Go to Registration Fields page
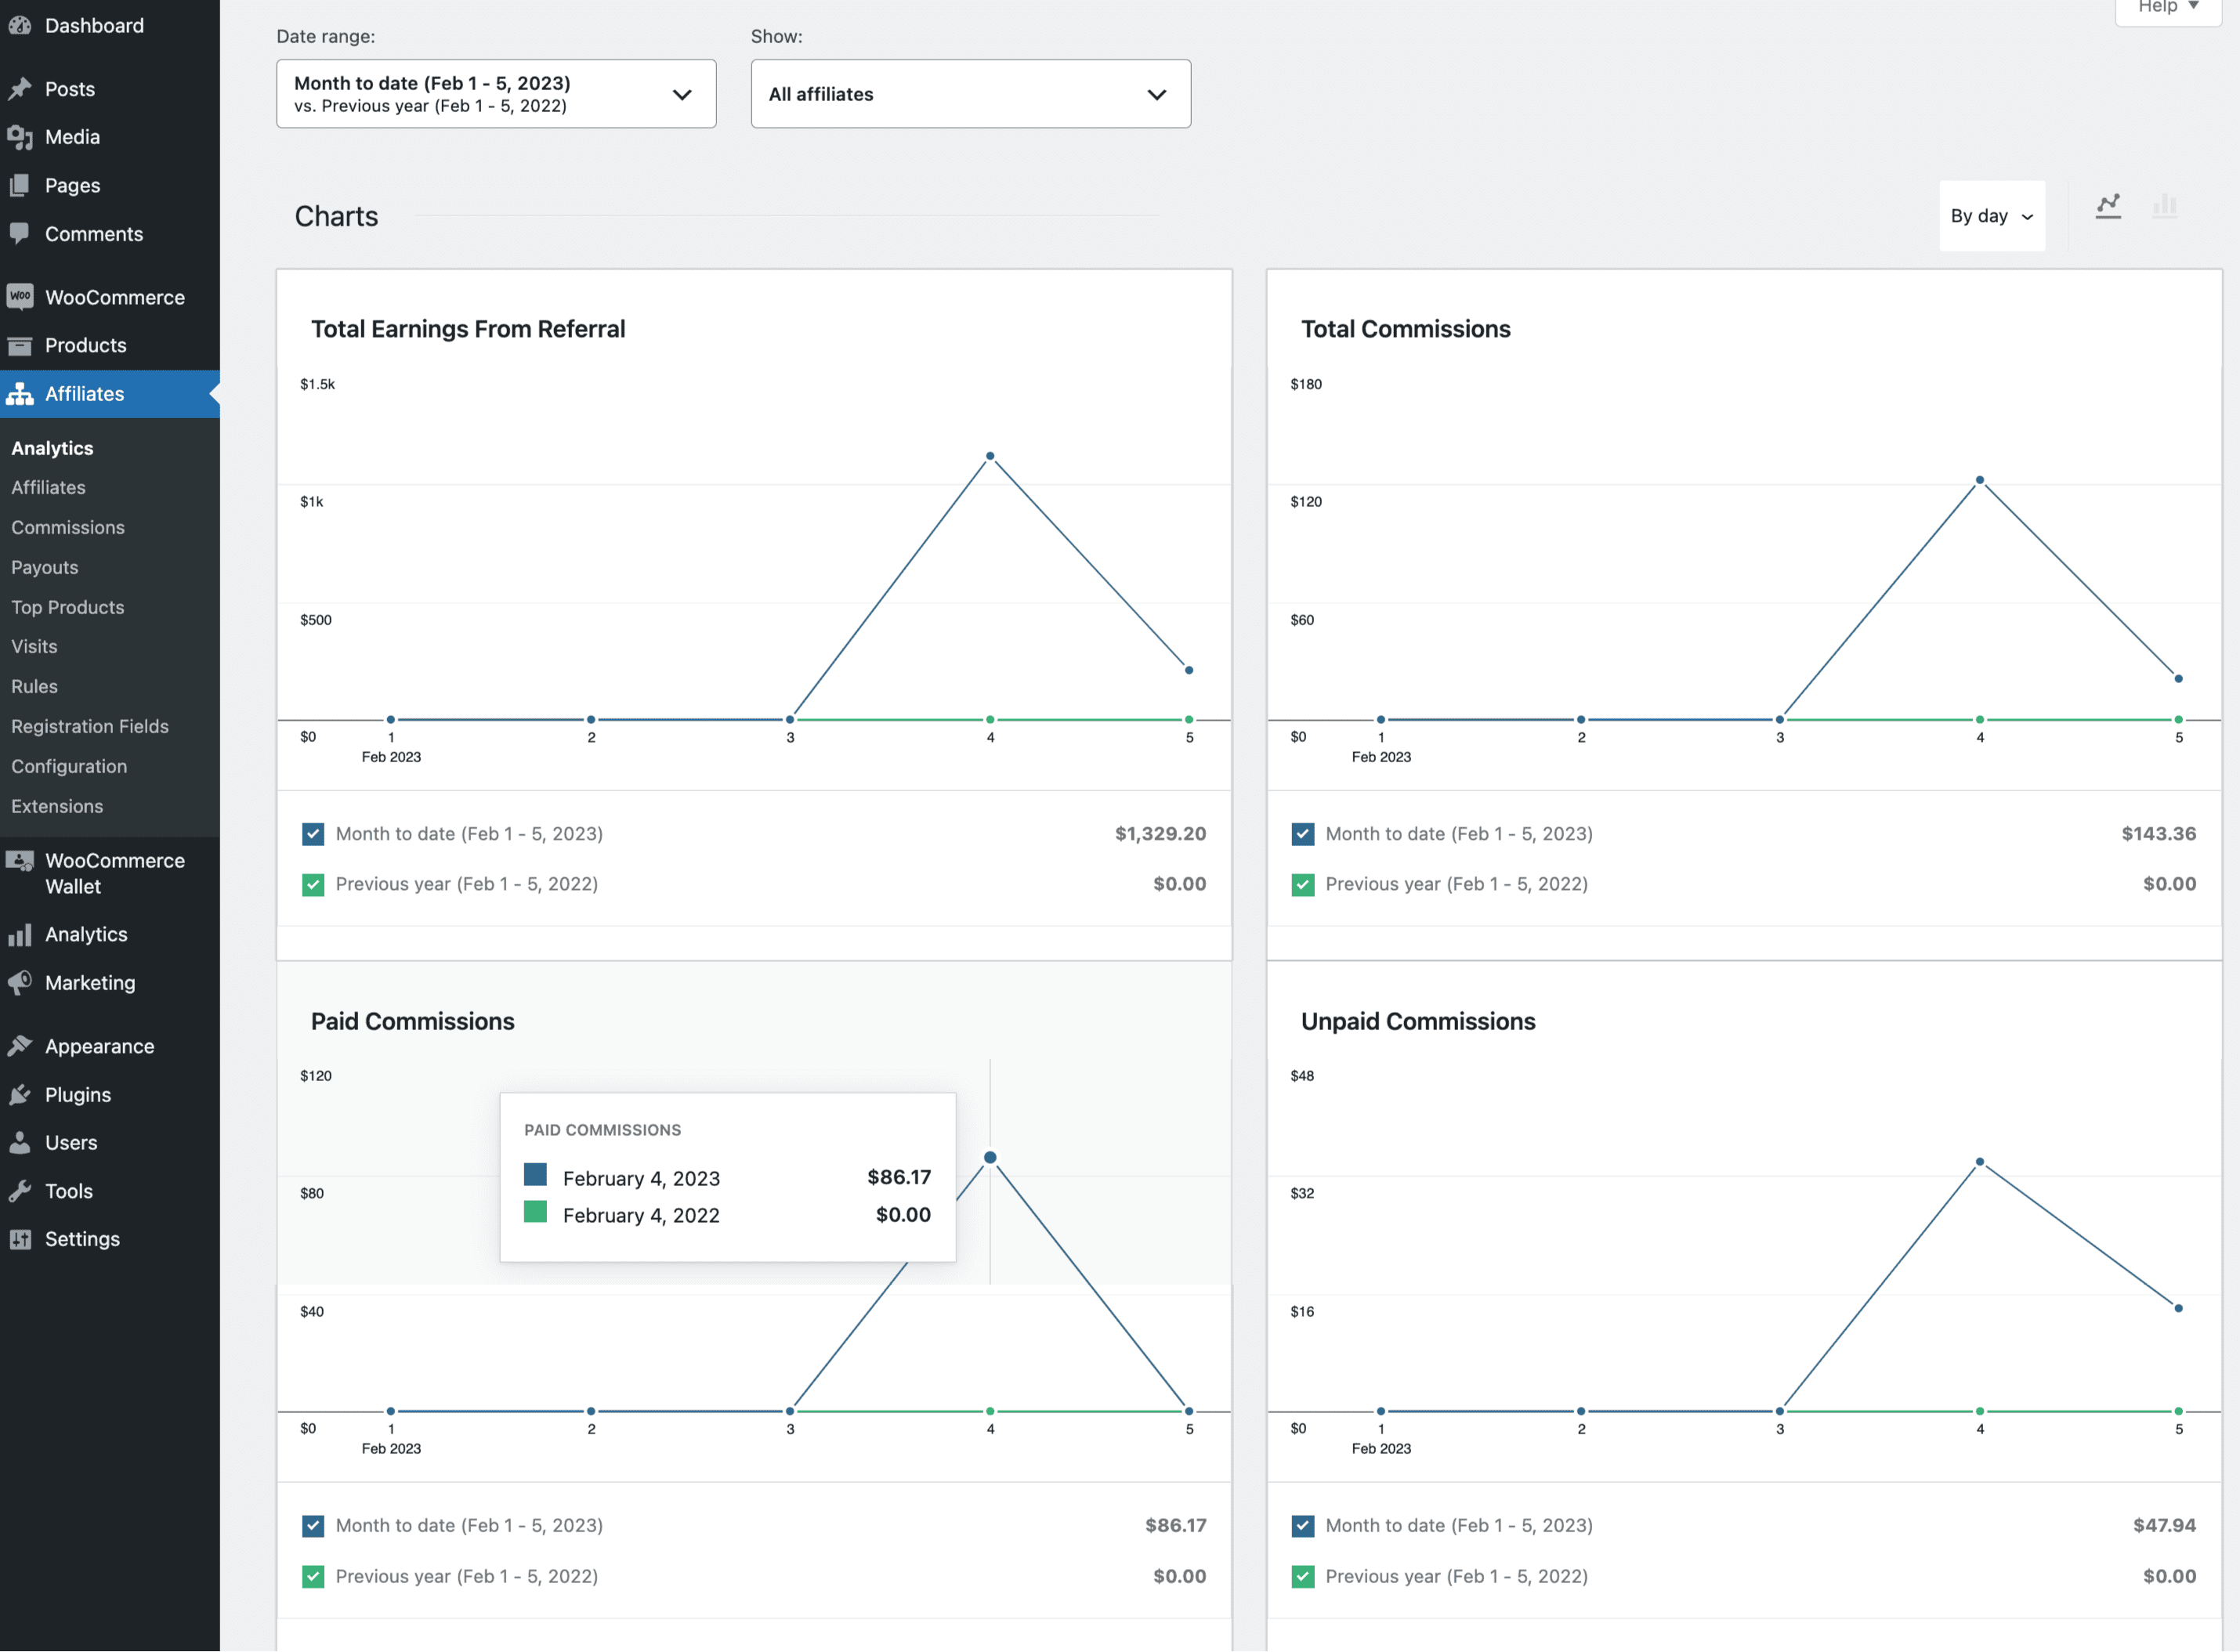Screen dimensions: 2240x1652 90,727
